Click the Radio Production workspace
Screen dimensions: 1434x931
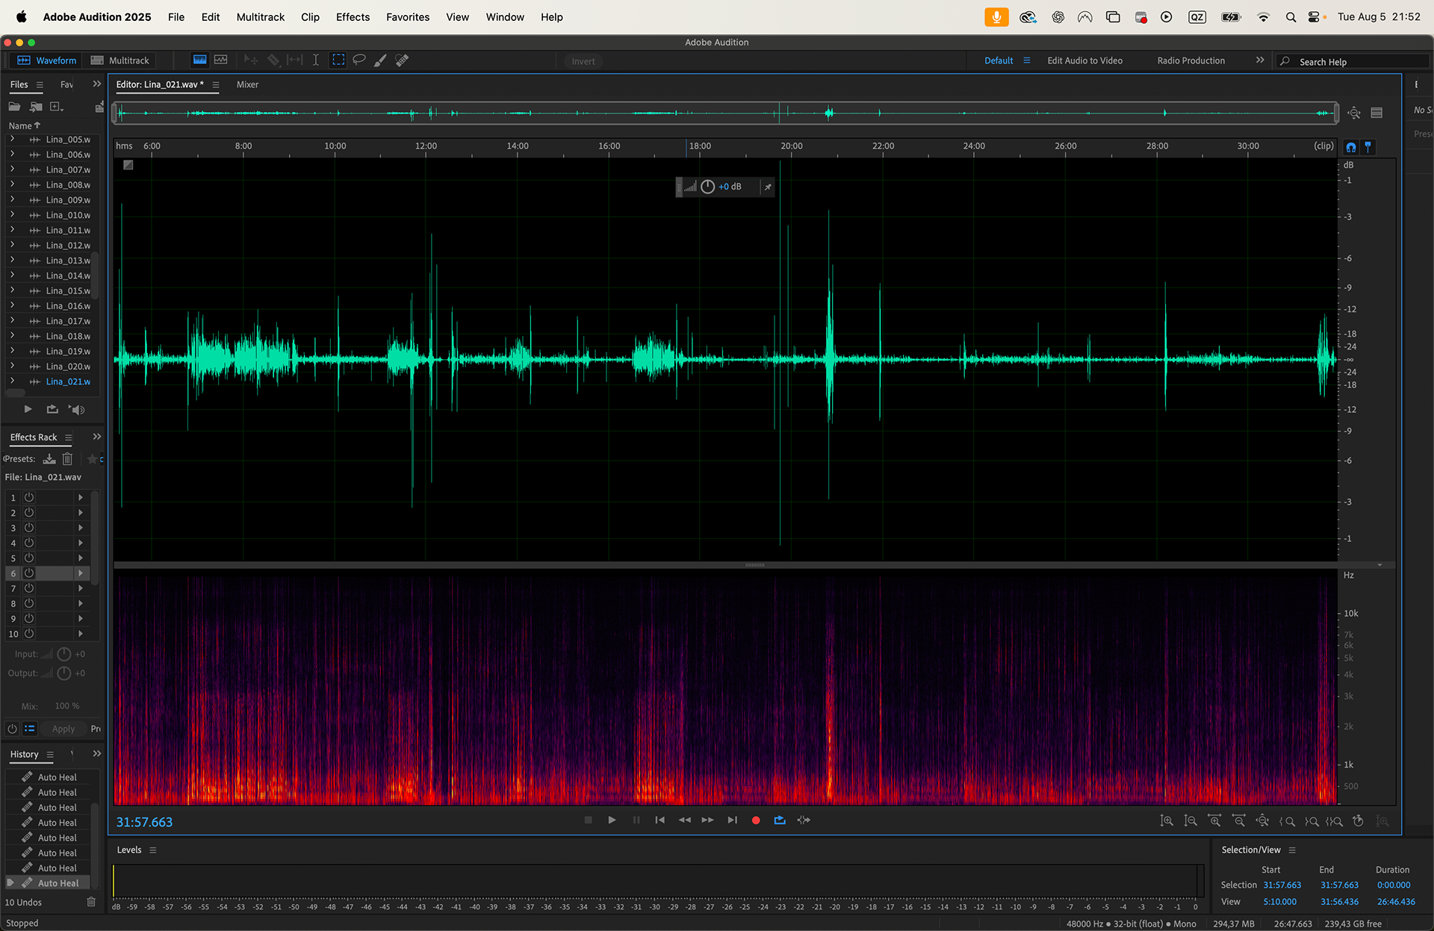click(1191, 60)
